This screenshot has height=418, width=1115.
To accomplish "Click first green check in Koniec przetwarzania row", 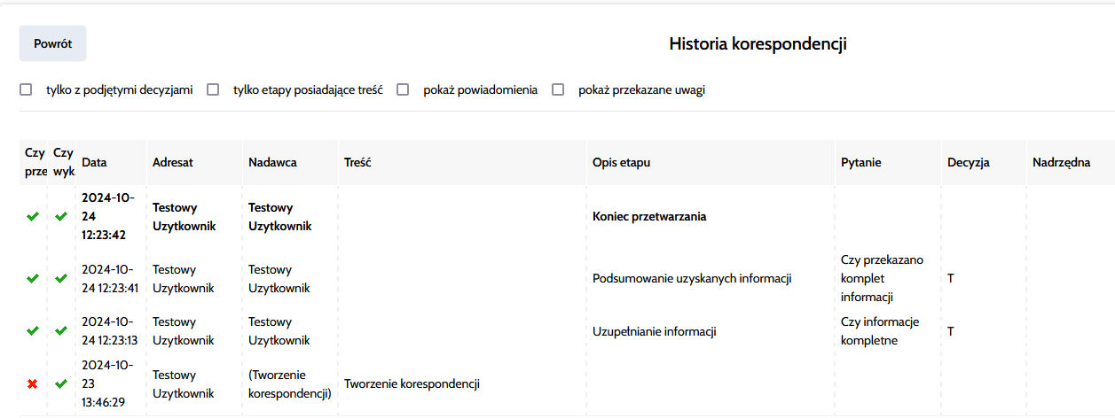I will click(33, 216).
